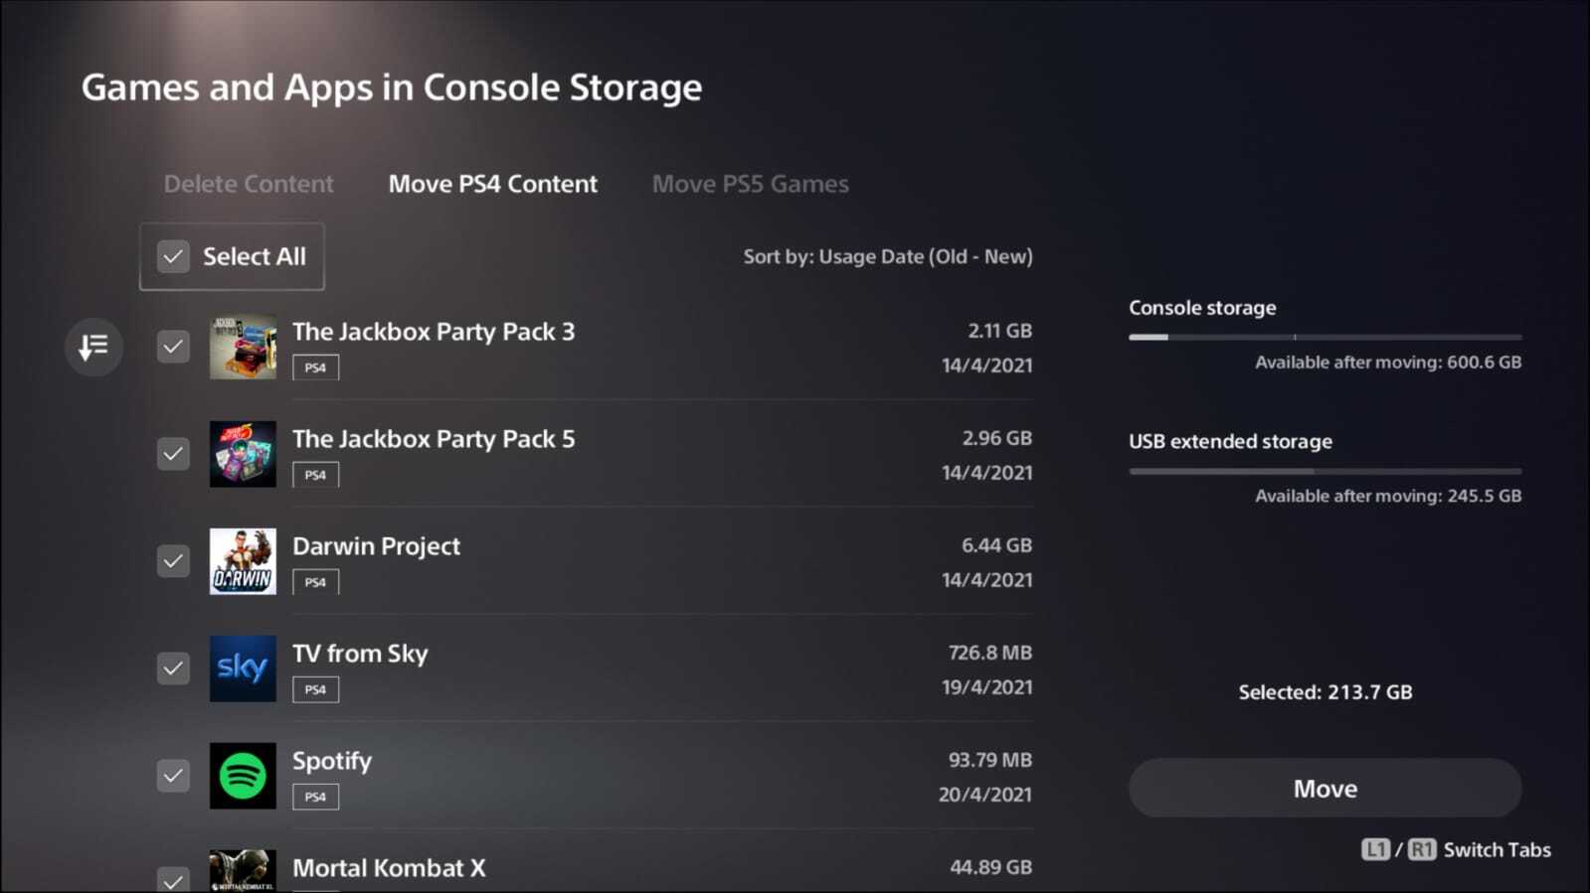Switch to the Delete Content tab
The image size is (1590, 893).
tap(249, 184)
